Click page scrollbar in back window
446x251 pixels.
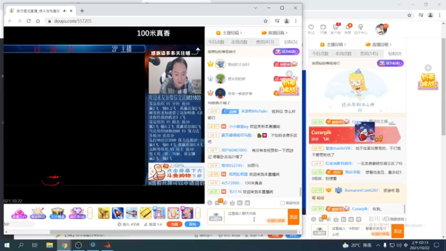coord(443,87)
